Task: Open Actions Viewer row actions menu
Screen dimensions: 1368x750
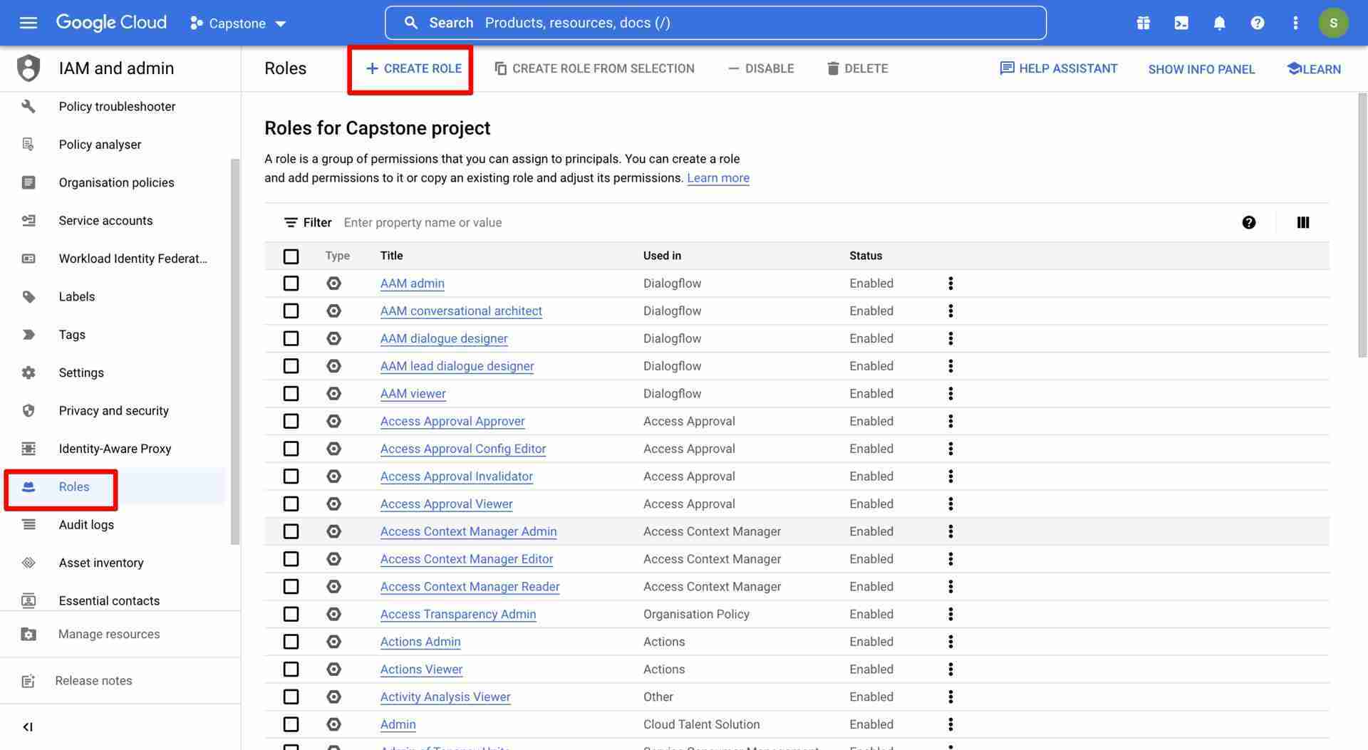Action: pos(950,670)
